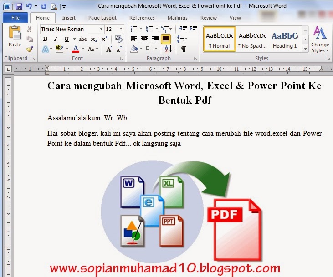Open the font color dropdown arrow

click(x=83, y=49)
